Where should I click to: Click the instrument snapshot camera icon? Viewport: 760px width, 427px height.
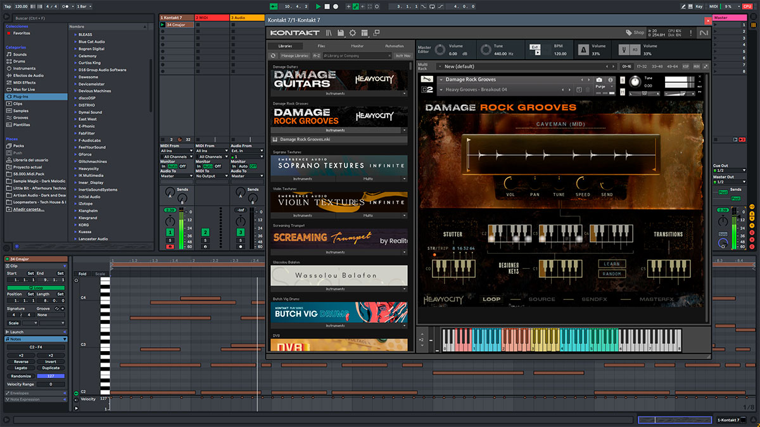599,80
